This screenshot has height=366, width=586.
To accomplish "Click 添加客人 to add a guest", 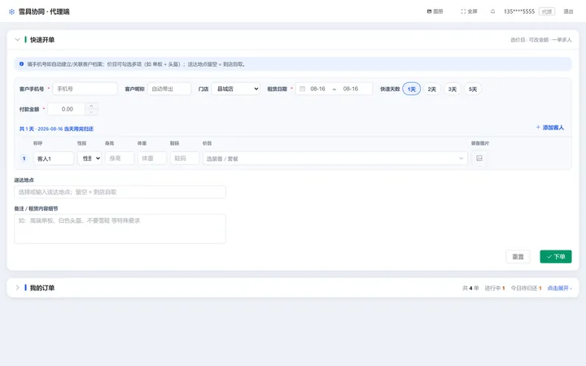I will click(x=549, y=128).
